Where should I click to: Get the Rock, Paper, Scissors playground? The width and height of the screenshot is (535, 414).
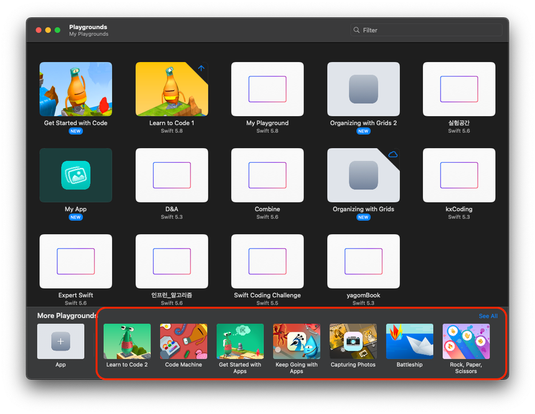click(x=466, y=341)
